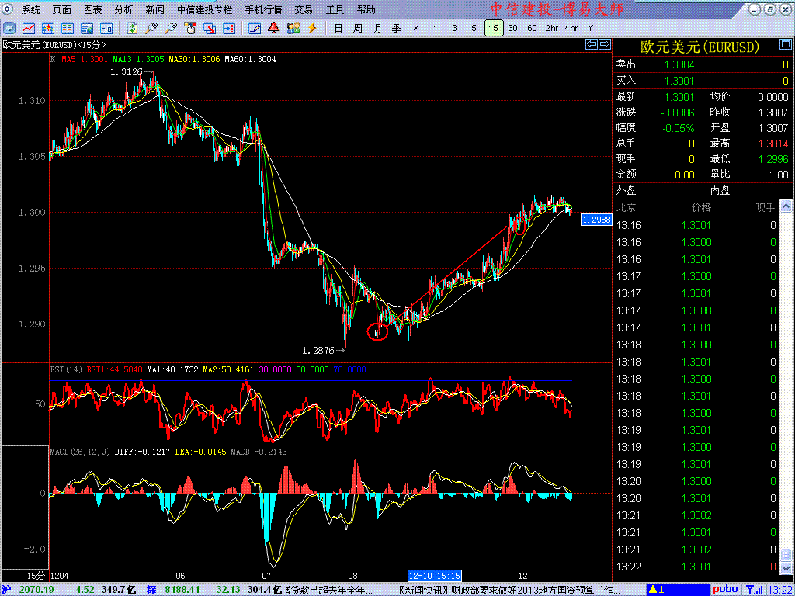Open the red alarm bell alert icon
795x596 pixels.
tap(274, 28)
